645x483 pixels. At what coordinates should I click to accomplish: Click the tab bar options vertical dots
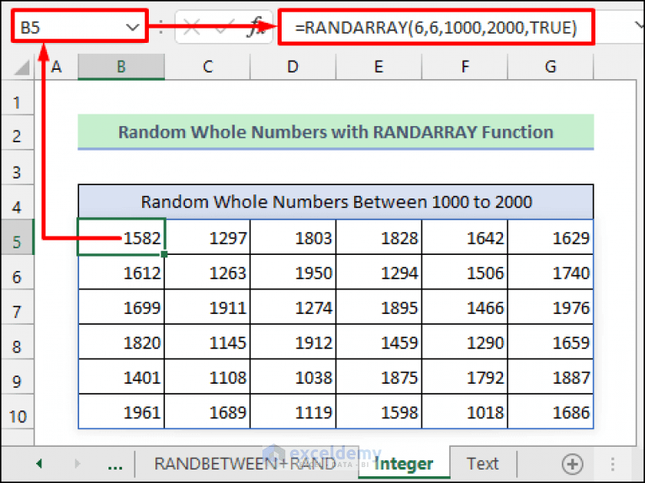pos(612,464)
